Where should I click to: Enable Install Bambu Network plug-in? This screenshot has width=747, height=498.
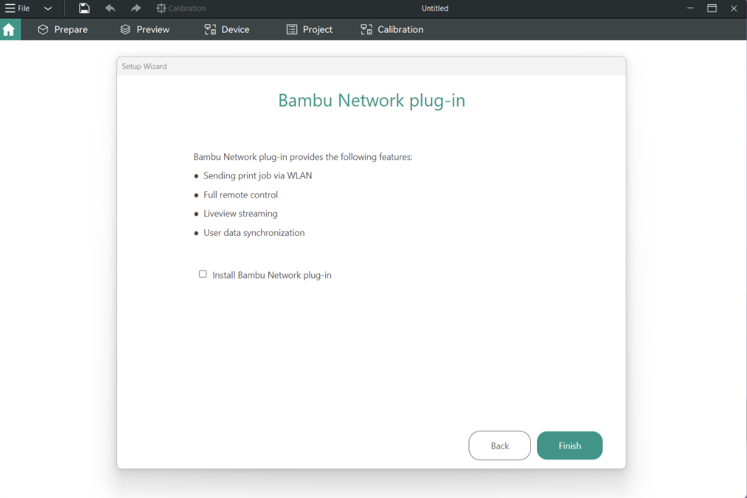pyautogui.click(x=203, y=274)
